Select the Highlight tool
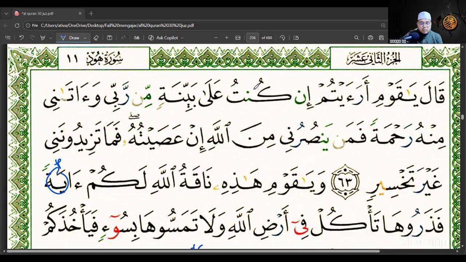 (x=43, y=38)
